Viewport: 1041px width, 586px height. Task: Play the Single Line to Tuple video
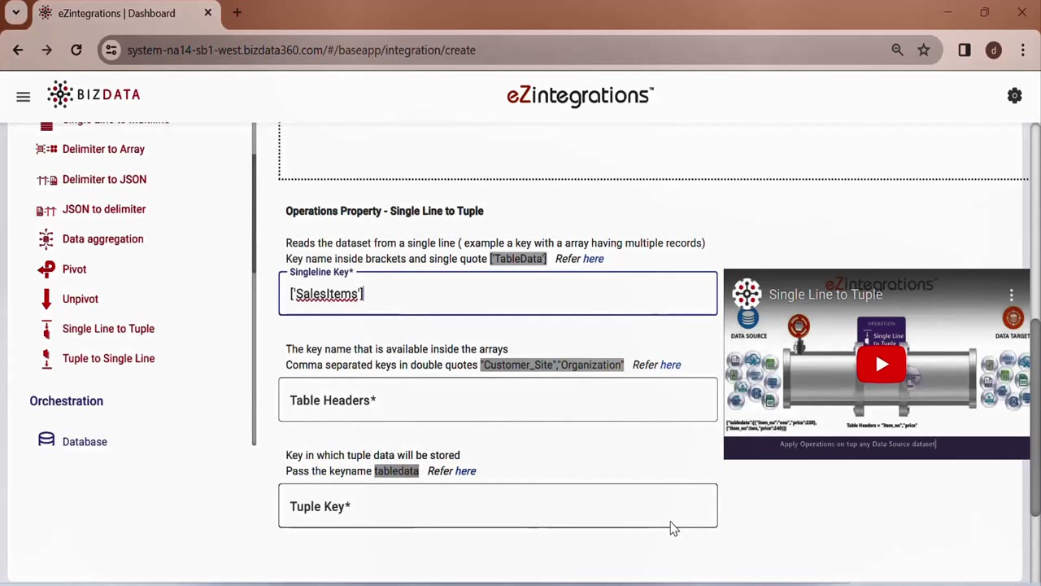click(881, 364)
